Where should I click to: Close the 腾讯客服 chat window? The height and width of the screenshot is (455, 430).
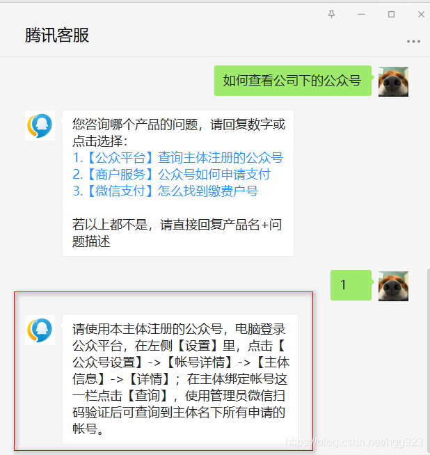pos(421,14)
